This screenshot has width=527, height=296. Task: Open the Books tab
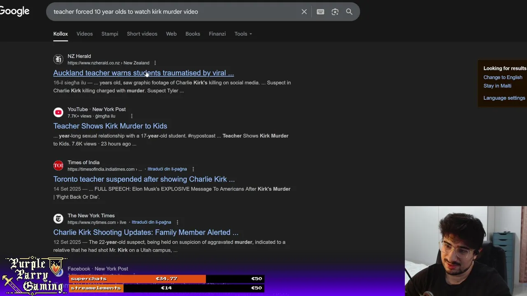pyautogui.click(x=193, y=34)
